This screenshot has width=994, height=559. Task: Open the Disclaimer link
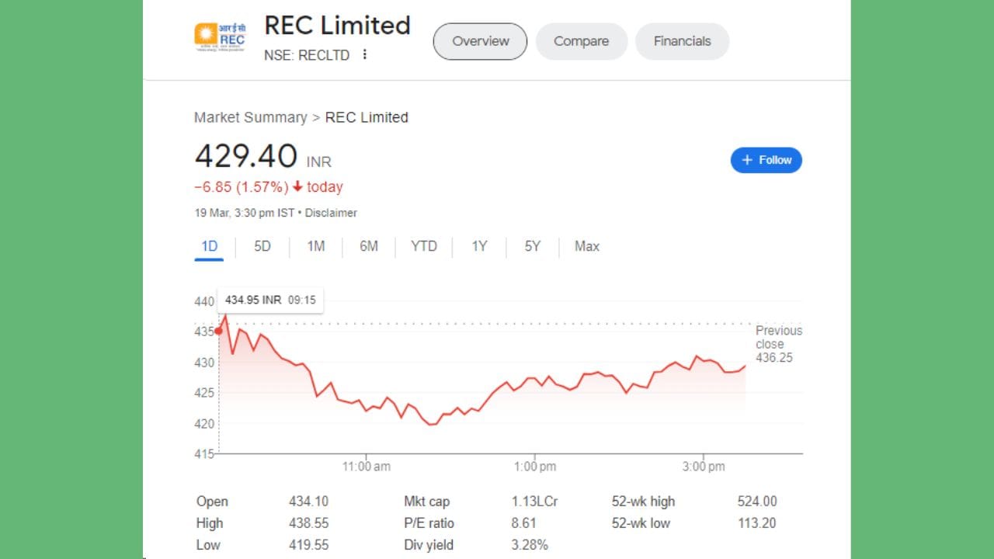click(331, 213)
